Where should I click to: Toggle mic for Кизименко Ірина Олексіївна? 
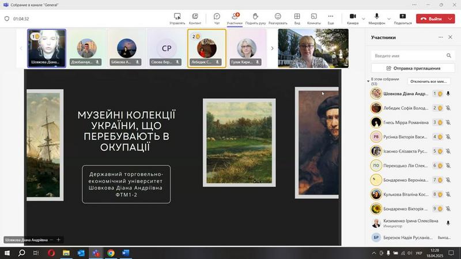(448, 223)
